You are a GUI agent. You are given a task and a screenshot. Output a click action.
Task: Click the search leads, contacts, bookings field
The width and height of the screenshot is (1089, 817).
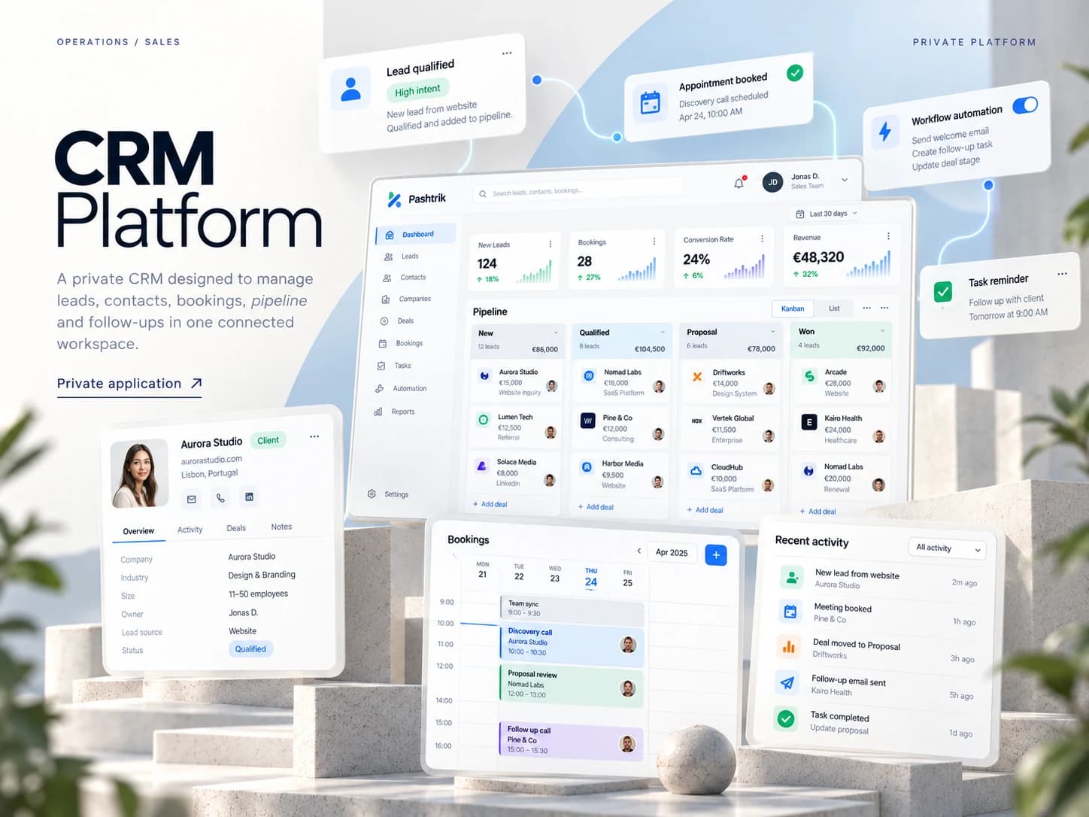[x=578, y=193]
